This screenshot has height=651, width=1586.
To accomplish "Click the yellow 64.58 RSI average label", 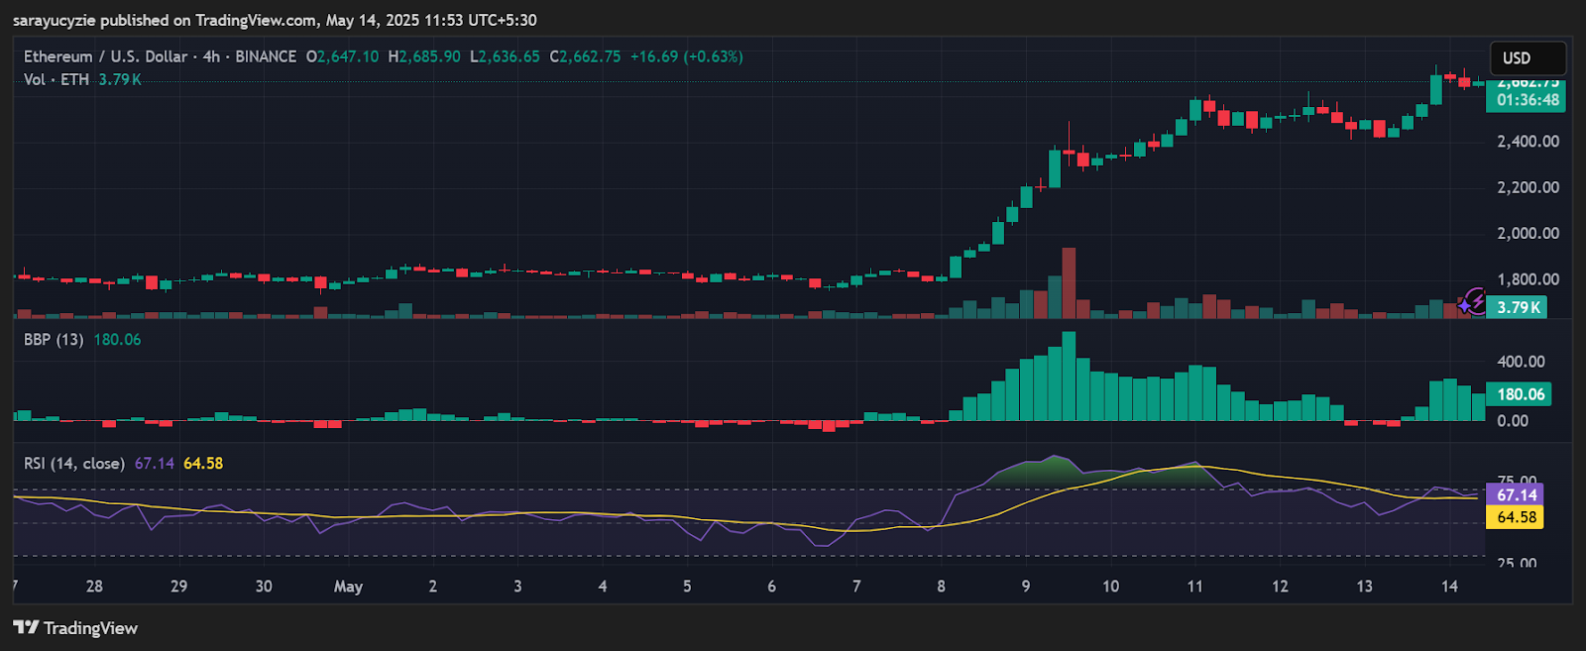I will point(1516,517).
